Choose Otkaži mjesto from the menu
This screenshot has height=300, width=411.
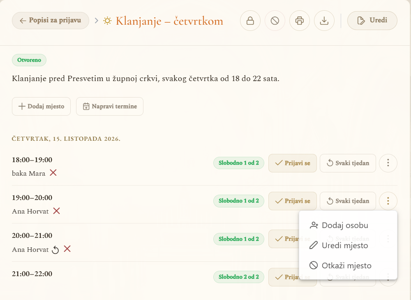348,265
